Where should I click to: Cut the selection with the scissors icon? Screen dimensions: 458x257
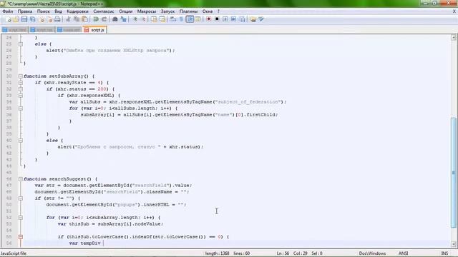68,19
